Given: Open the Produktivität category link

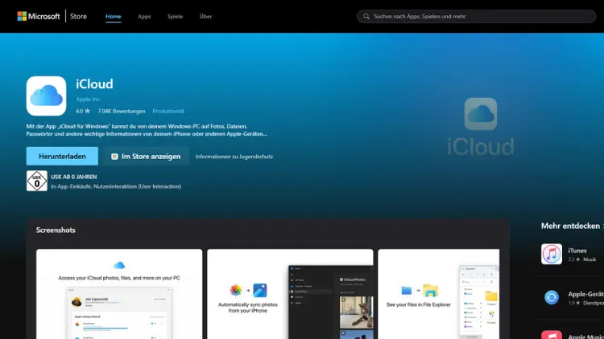Looking at the screenshot, I should (168, 111).
